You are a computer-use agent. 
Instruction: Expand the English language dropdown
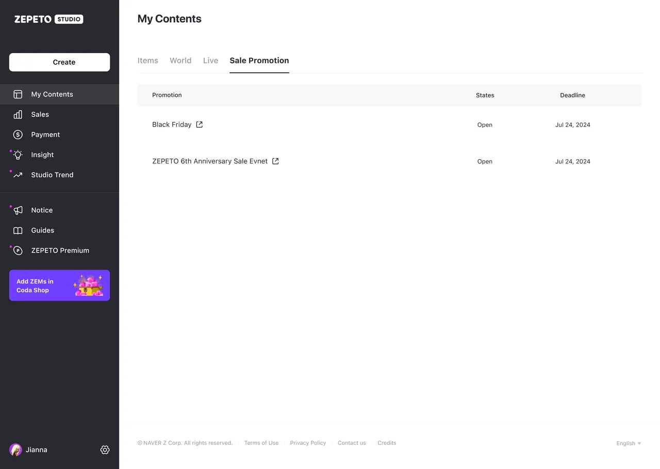pyautogui.click(x=629, y=443)
